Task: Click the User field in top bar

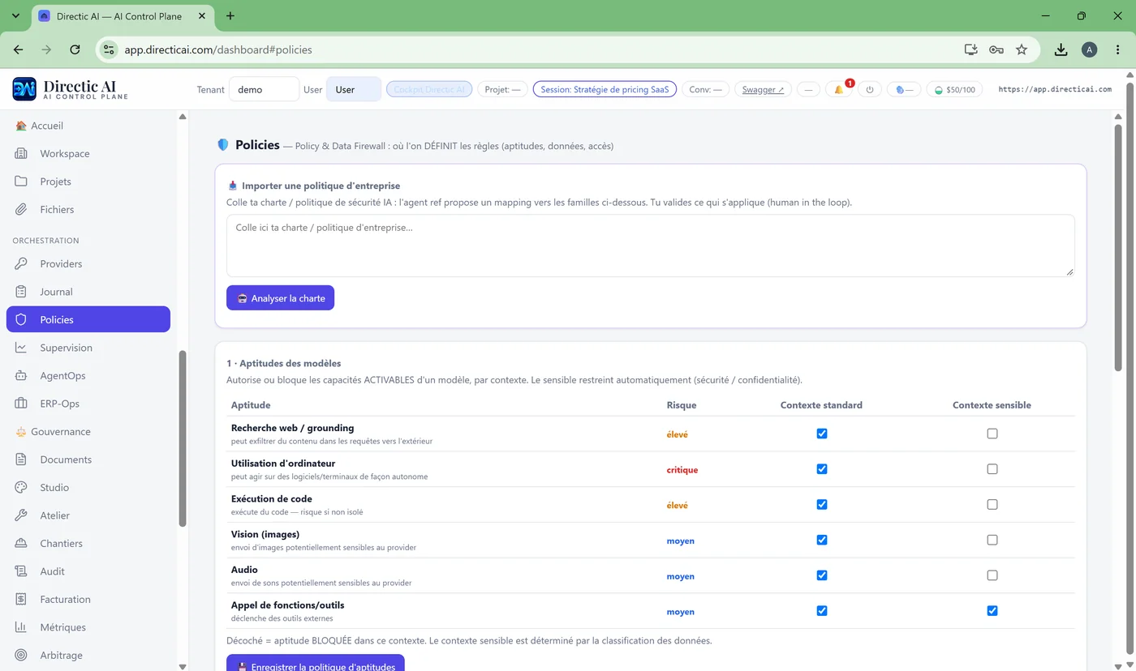Action: click(353, 89)
